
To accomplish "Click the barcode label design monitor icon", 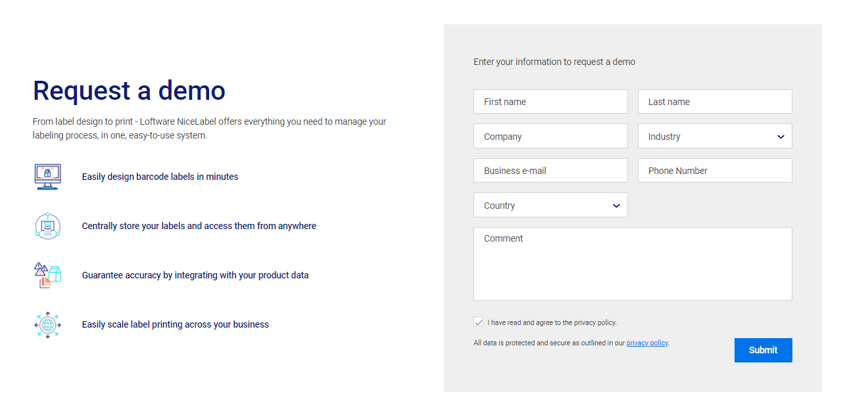I will pos(47,177).
